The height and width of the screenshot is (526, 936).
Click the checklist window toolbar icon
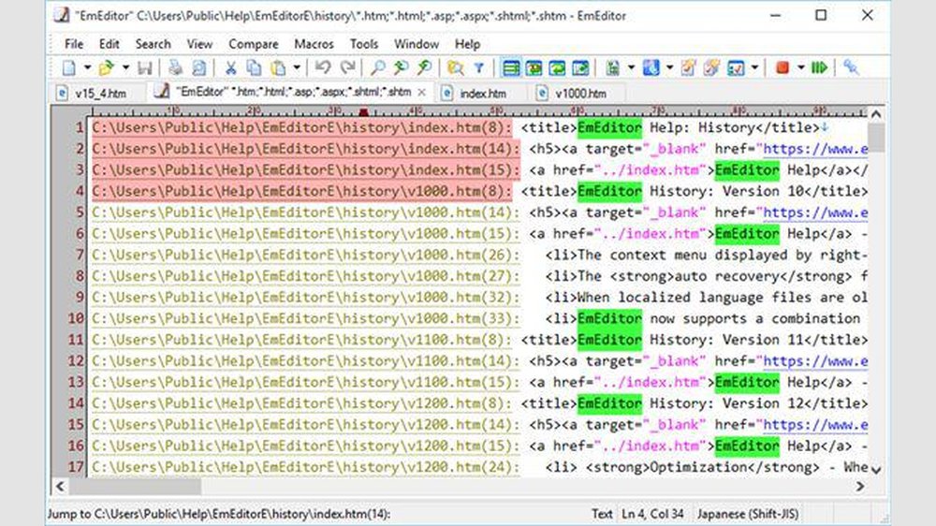tap(736, 68)
